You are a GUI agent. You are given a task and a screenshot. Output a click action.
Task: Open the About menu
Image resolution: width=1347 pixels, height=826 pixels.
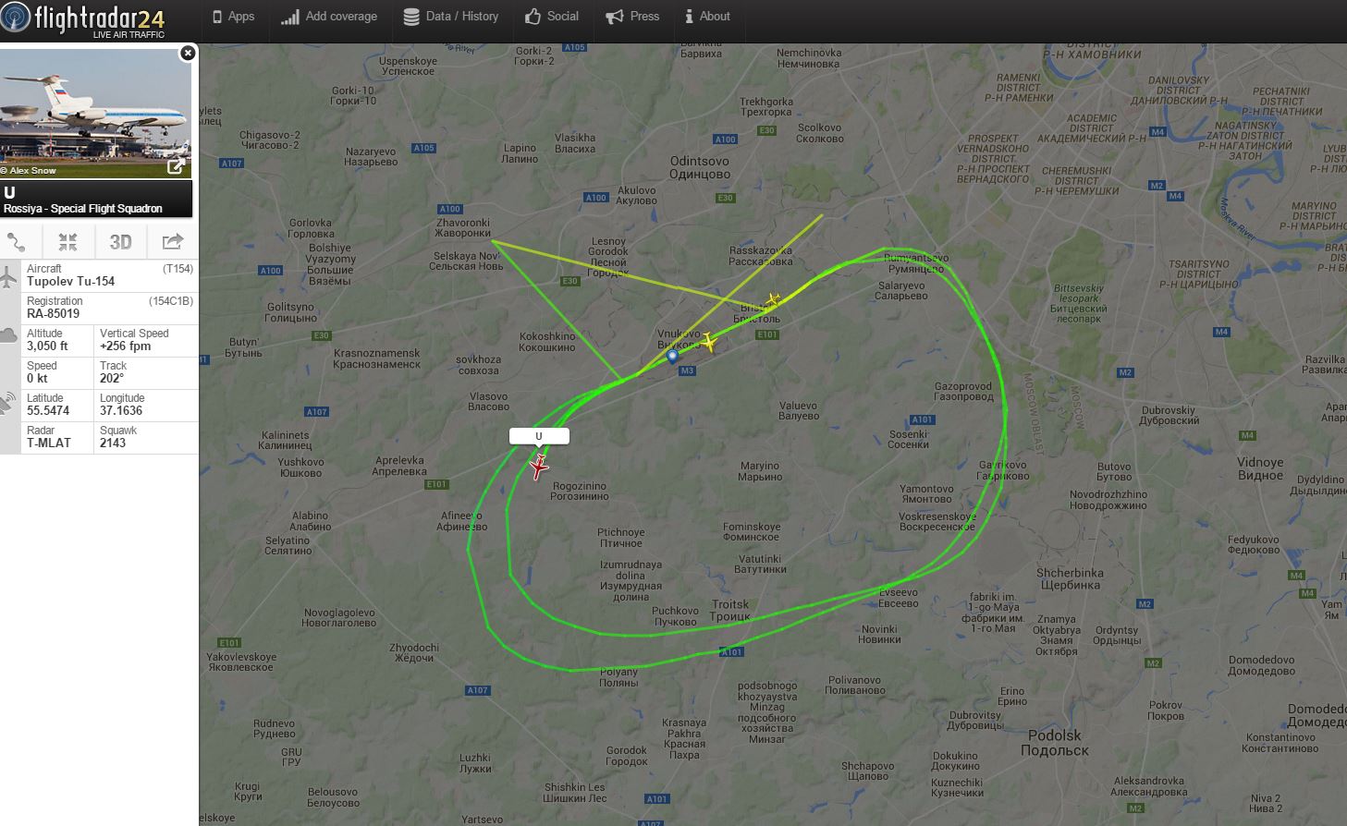click(x=707, y=17)
